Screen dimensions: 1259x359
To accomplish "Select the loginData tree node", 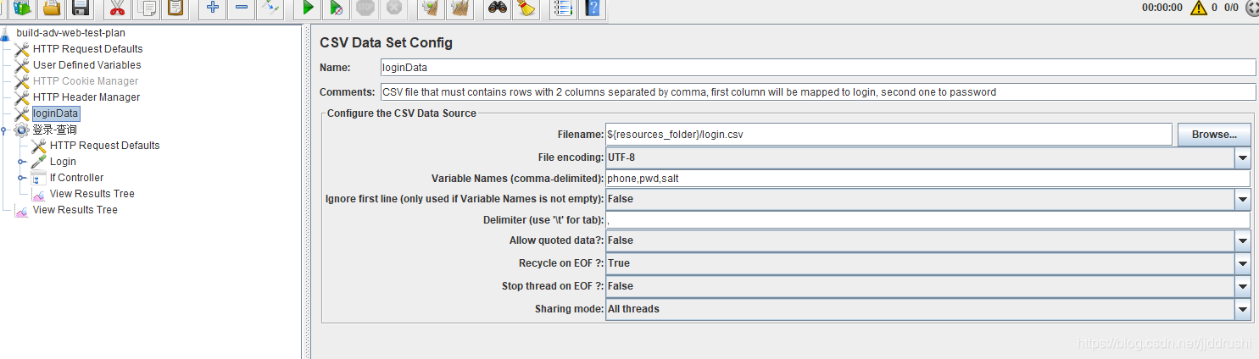I will click(55, 113).
